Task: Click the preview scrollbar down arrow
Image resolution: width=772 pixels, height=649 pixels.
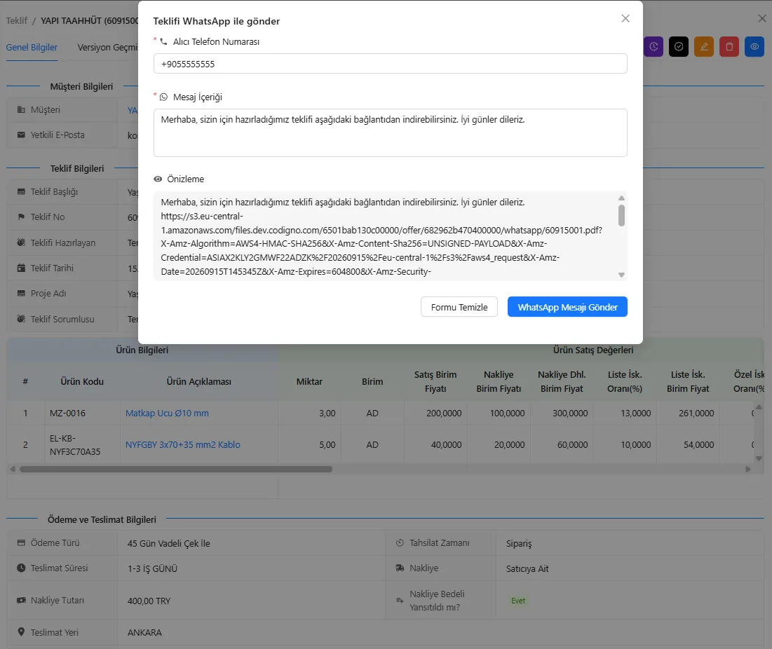Action: pyautogui.click(x=621, y=275)
